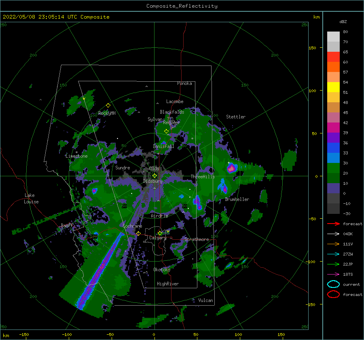This screenshot has height=340, width=364.
Task: Click the 'Limestone' map label
Action: (x=76, y=156)
